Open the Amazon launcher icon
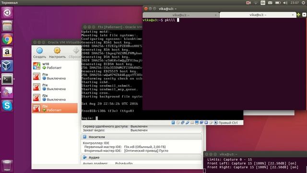Image resolution: width=307 pixels, height=173 pixels. click(x=7, y=52)
